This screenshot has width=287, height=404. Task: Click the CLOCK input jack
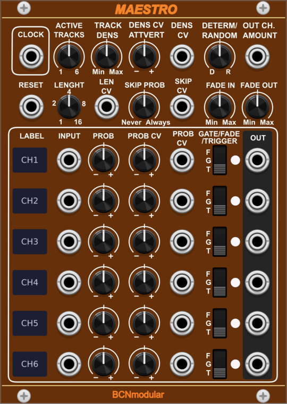tap(31, 56)
